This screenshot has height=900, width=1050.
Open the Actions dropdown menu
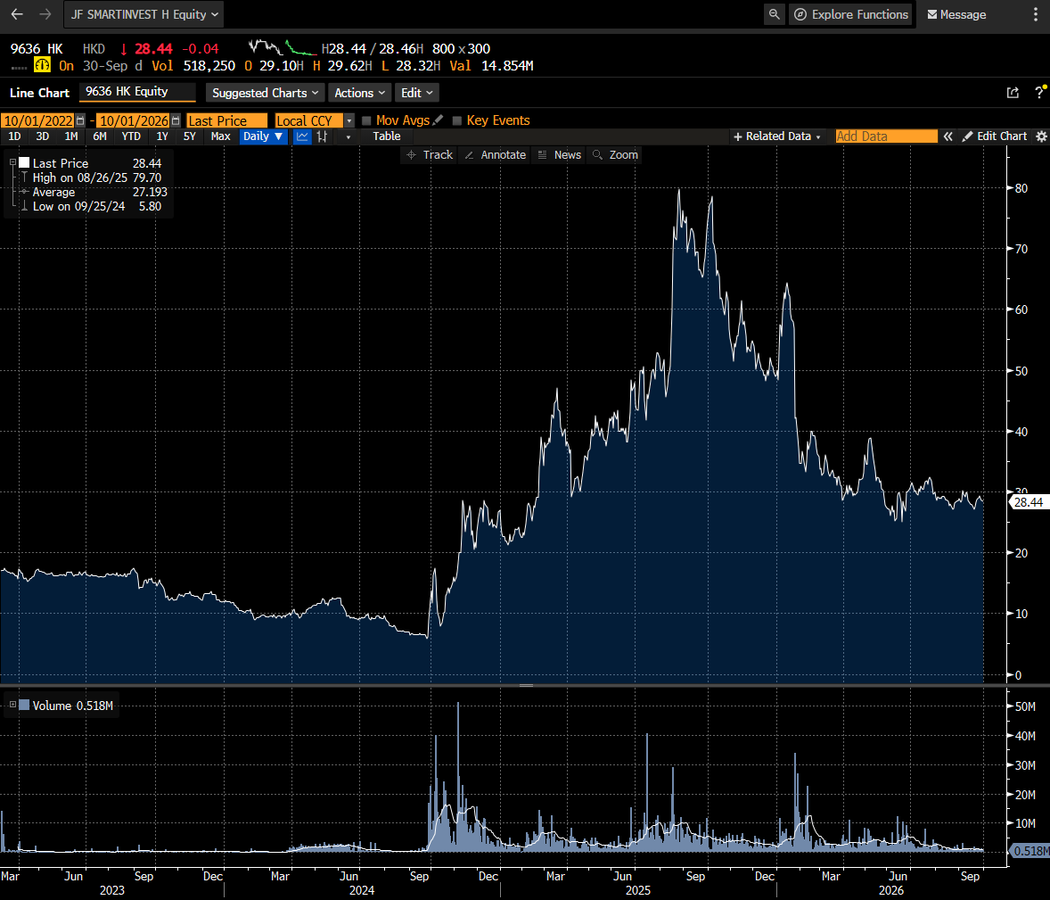point(359,93)
